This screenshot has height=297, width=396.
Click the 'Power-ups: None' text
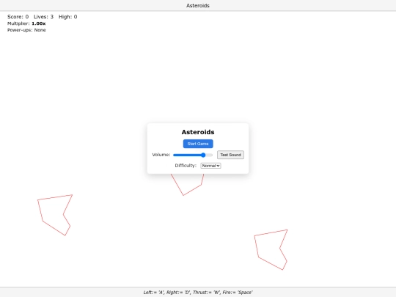(x=26, y=30)
